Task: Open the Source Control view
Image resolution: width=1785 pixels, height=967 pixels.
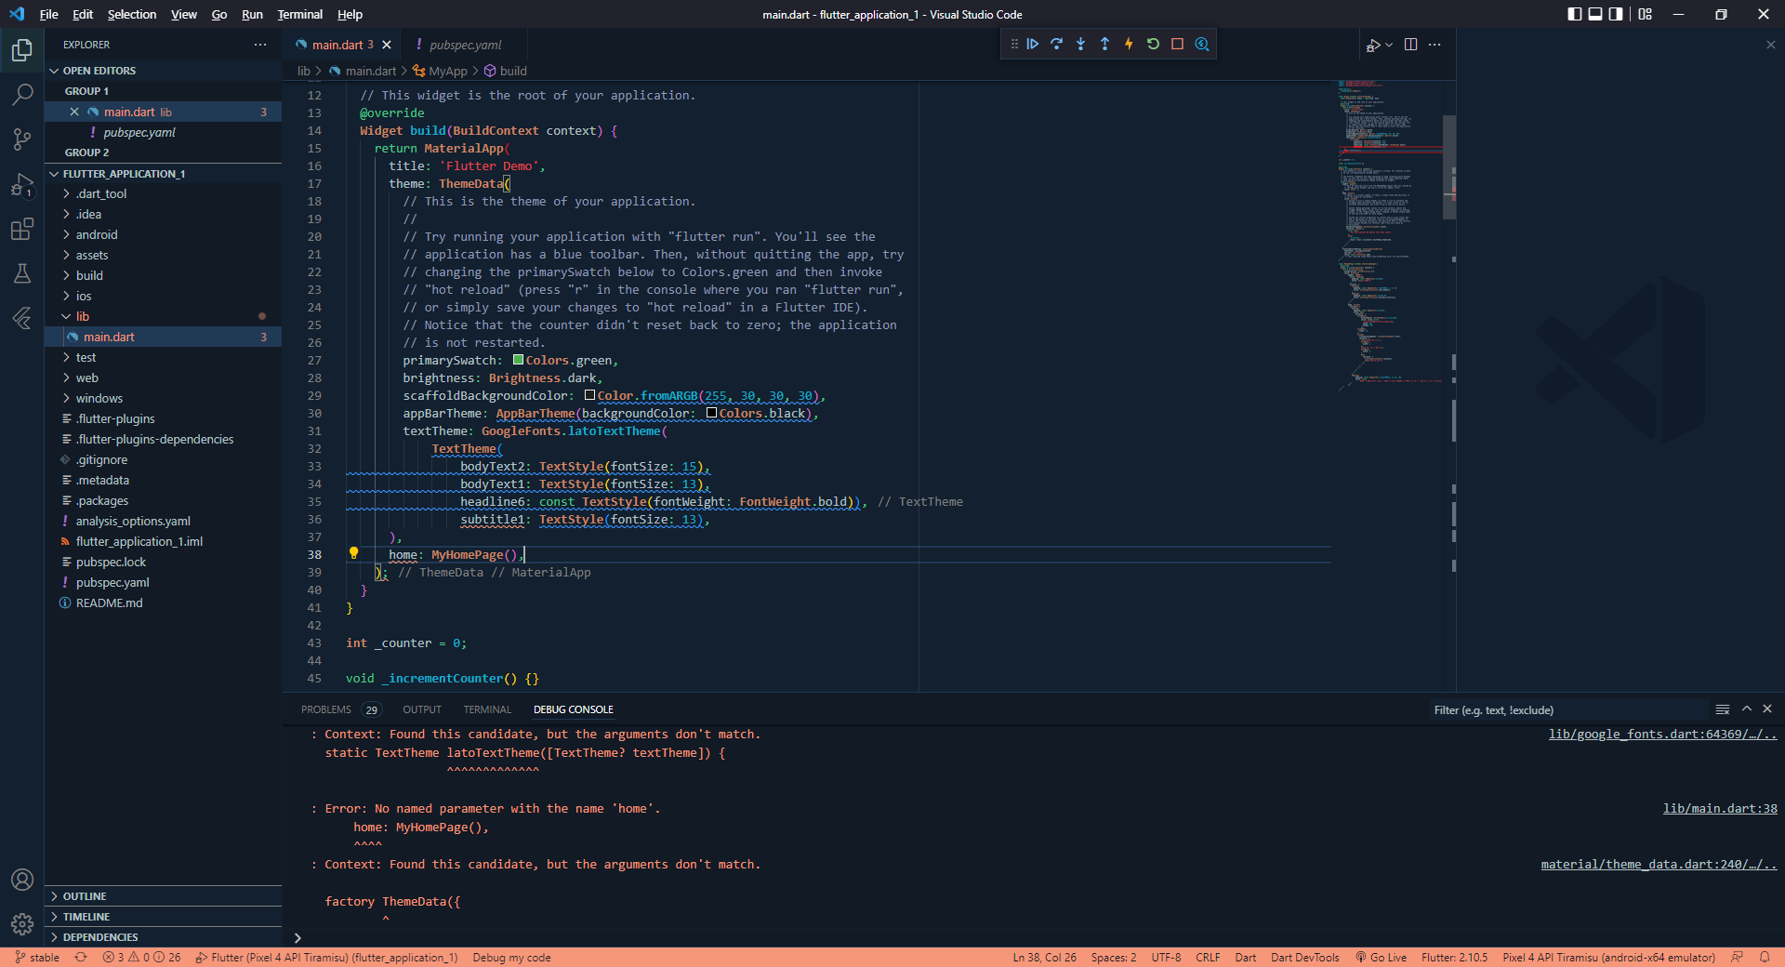Action: pyautogui.click(x=22, y=139)
